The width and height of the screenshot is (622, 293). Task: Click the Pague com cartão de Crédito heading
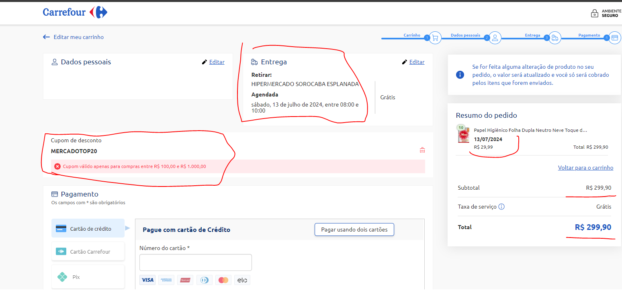pyautogui.click(x=186, y=229)
